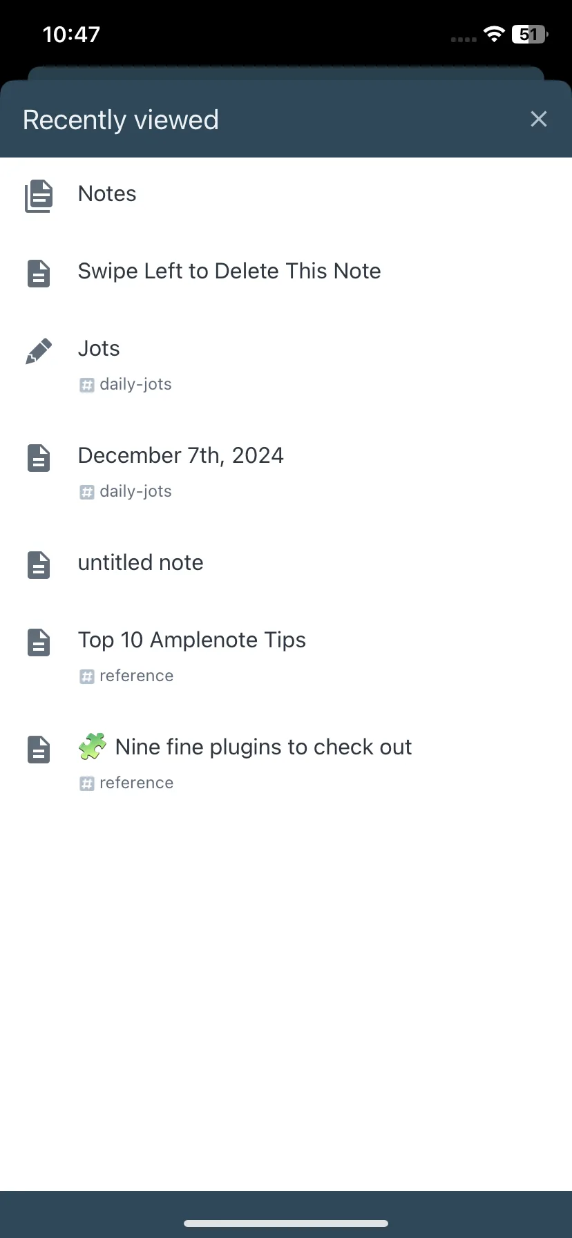Open the December 7th, 2024 note
572x1238 pixels.
click(286, 473)
